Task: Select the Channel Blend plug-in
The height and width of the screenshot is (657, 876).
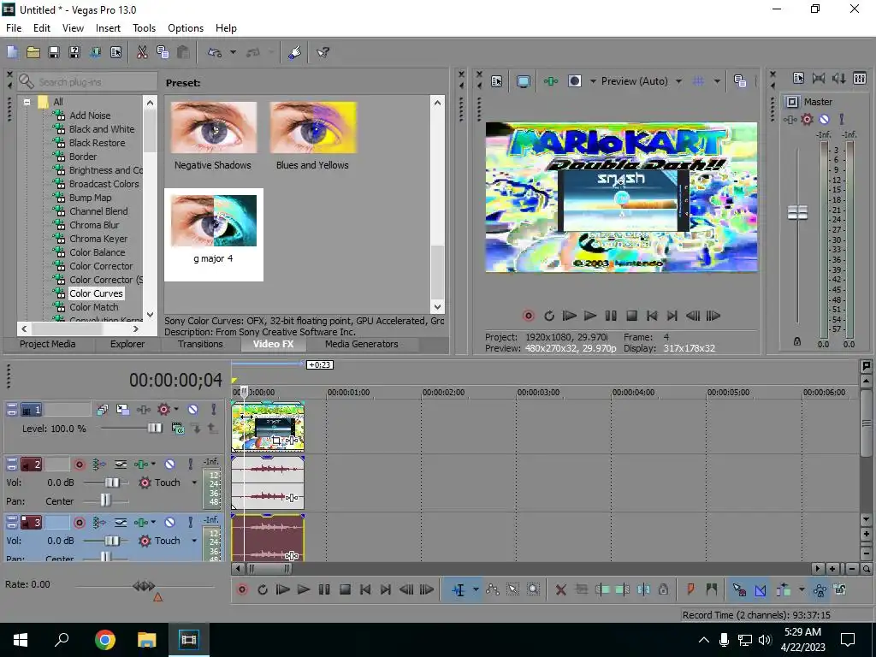Action: coord(98,211)
